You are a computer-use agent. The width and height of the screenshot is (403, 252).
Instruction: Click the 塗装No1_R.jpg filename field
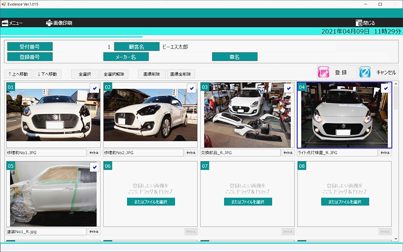tap(46, 232)
